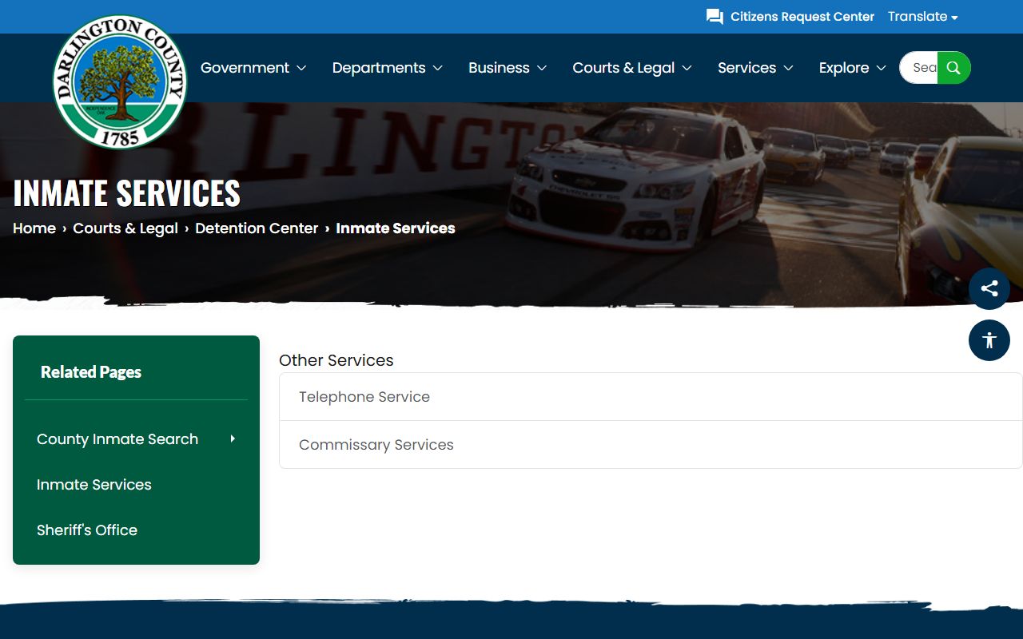Screen dimensions: 1023x639
Task: Expand the Services menu
Action: pyautogui.click(x=755, y=68)
